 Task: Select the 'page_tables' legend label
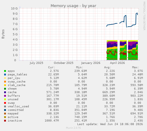17,75
